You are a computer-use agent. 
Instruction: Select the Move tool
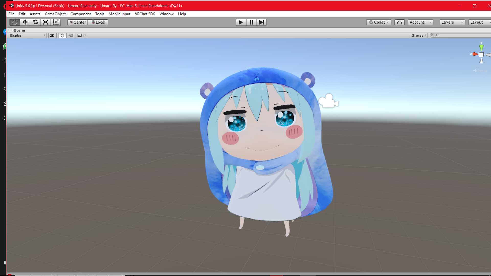(25, 22)
